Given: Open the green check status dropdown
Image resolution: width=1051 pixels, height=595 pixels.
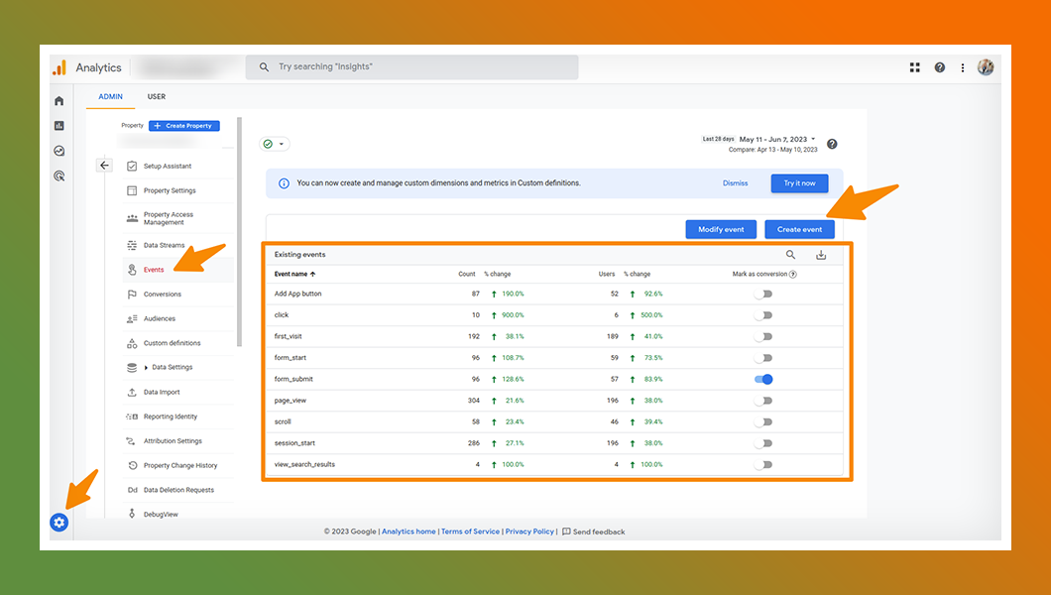Looking at the screenshot, I should click(x=274, y=144).
